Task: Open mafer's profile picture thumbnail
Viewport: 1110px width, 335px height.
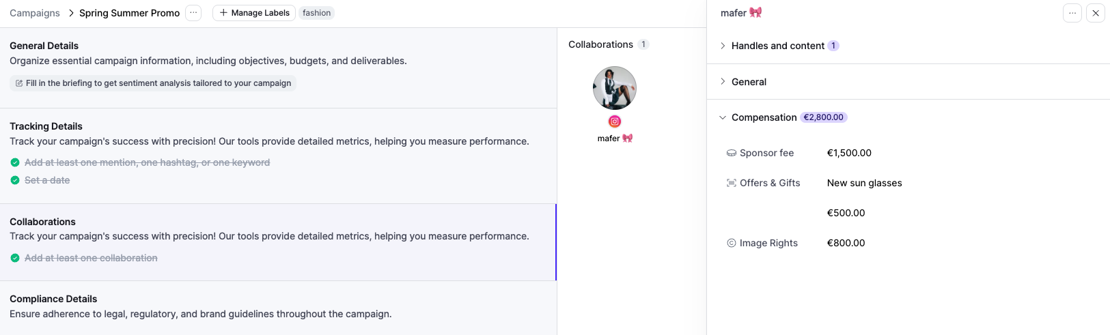Action: click(x=615, y=88)
